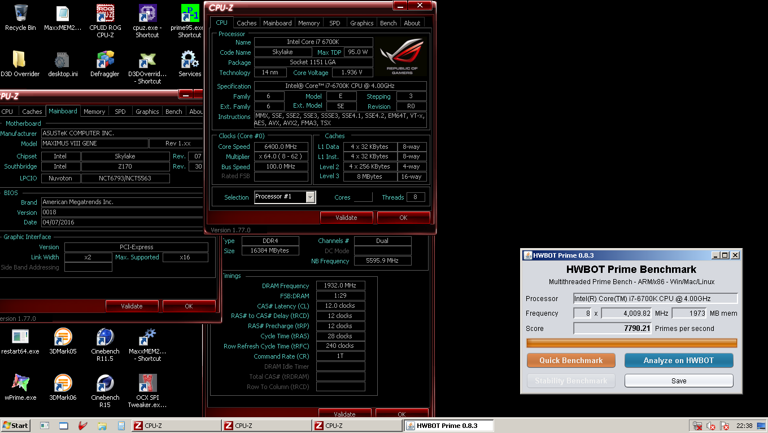Launch the Defraggler desktop icon
The height and width of the screenshot is (433, 768).
pyautogui.click(x=105, y=64)
